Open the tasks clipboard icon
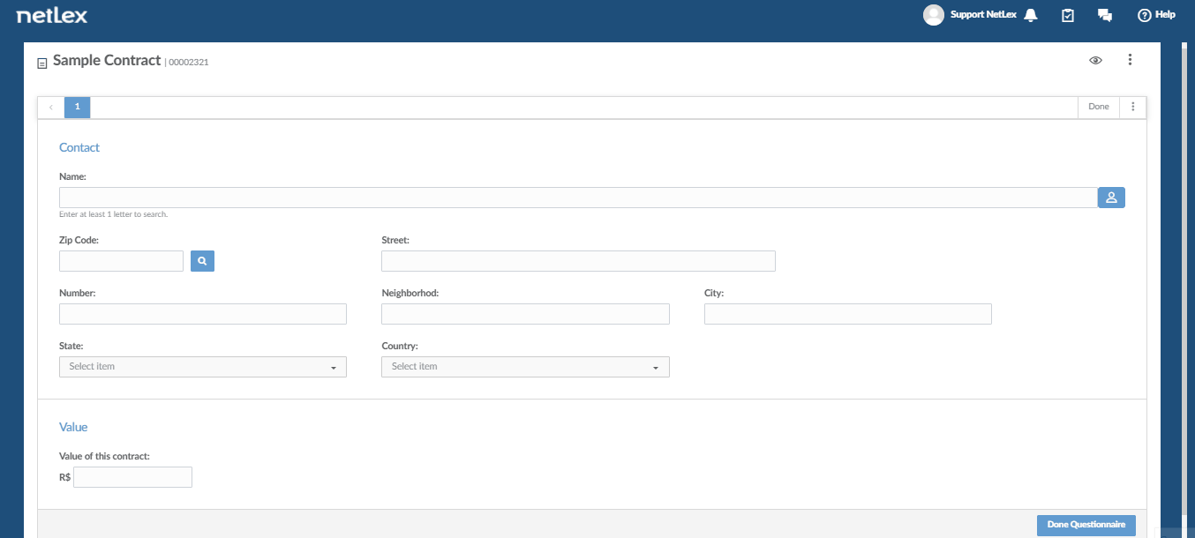The width and height of the screenshot is (1195, 538). 1068,15
